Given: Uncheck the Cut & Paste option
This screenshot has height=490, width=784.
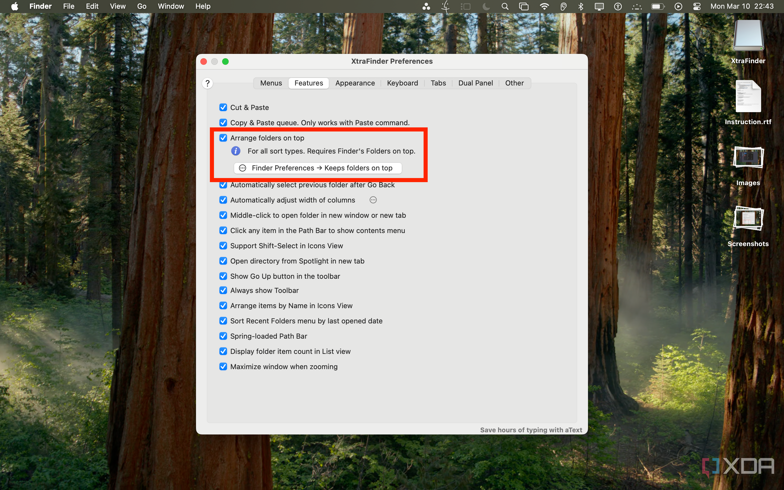Looking at the screenshot, I should (223, 107).
